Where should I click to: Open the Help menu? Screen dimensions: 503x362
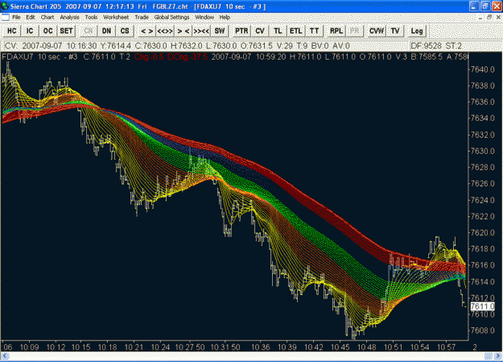point(225,18)
